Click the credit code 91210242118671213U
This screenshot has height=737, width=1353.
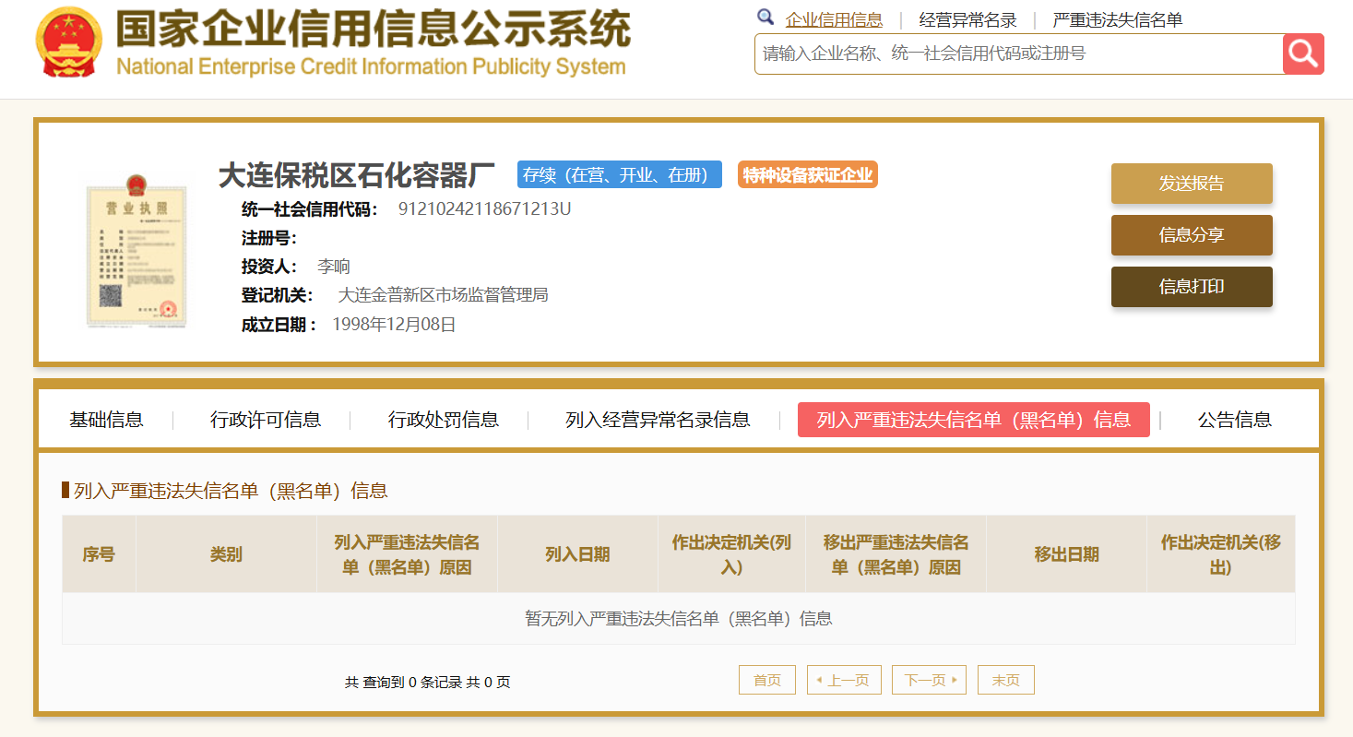(x=484, y=208)
